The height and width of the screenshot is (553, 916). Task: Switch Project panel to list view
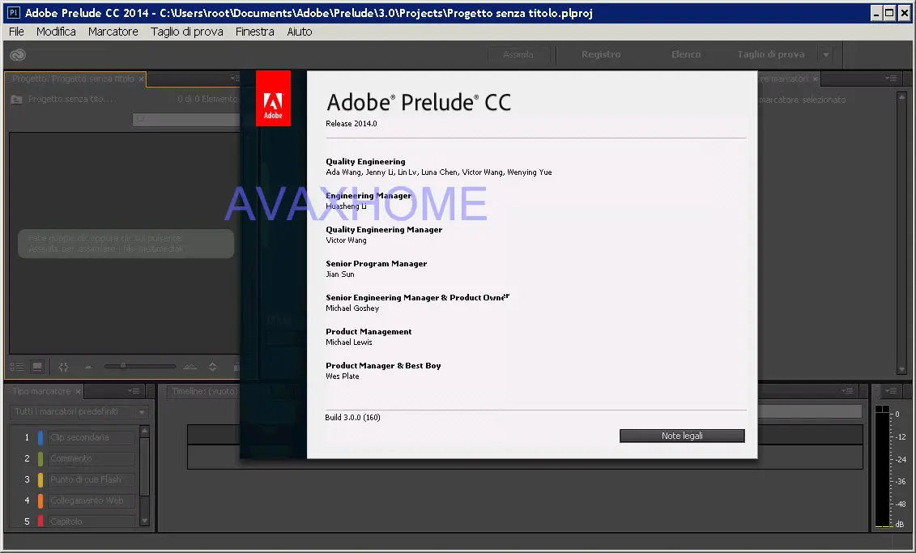(x=17, y=367)
